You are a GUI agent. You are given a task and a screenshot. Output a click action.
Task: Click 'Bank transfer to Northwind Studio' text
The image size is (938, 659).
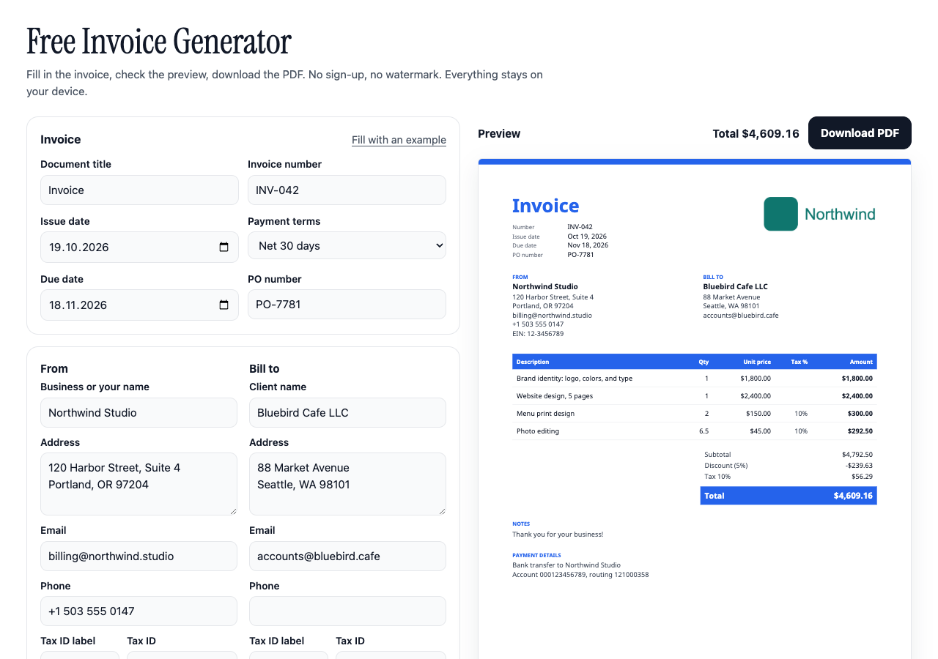coord(566,565)
